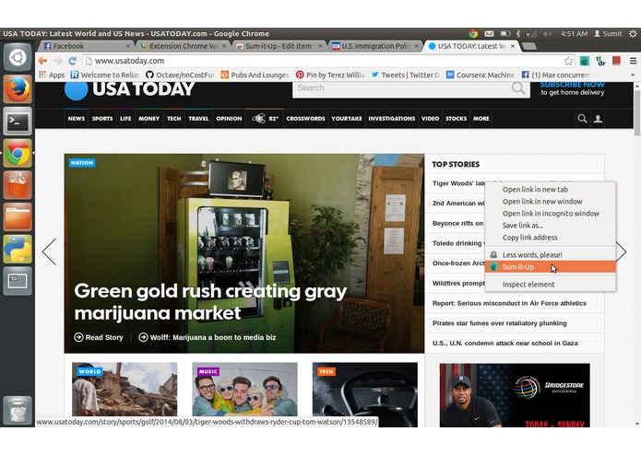Viewport: 641px width, 455px height.
Task: Expand the bookmarks overflow chevron
Action: pos(633,75)
